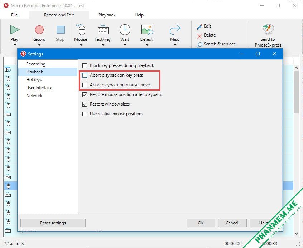Viewport: 303px width, 248px height.
Task: Open User Interface settings category
Action: [48, 88]
